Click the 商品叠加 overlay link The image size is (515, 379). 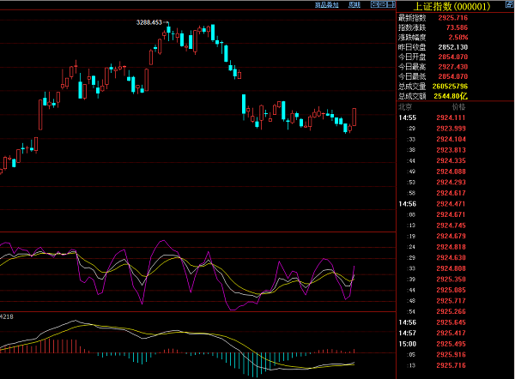[326, 4]
